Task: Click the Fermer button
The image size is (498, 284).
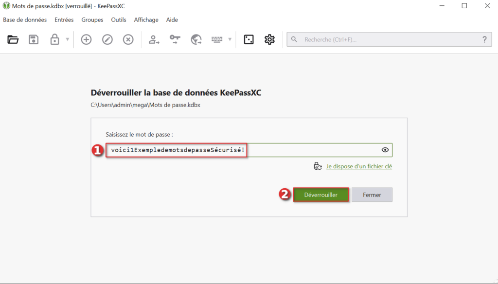Action: coord(372,195)
